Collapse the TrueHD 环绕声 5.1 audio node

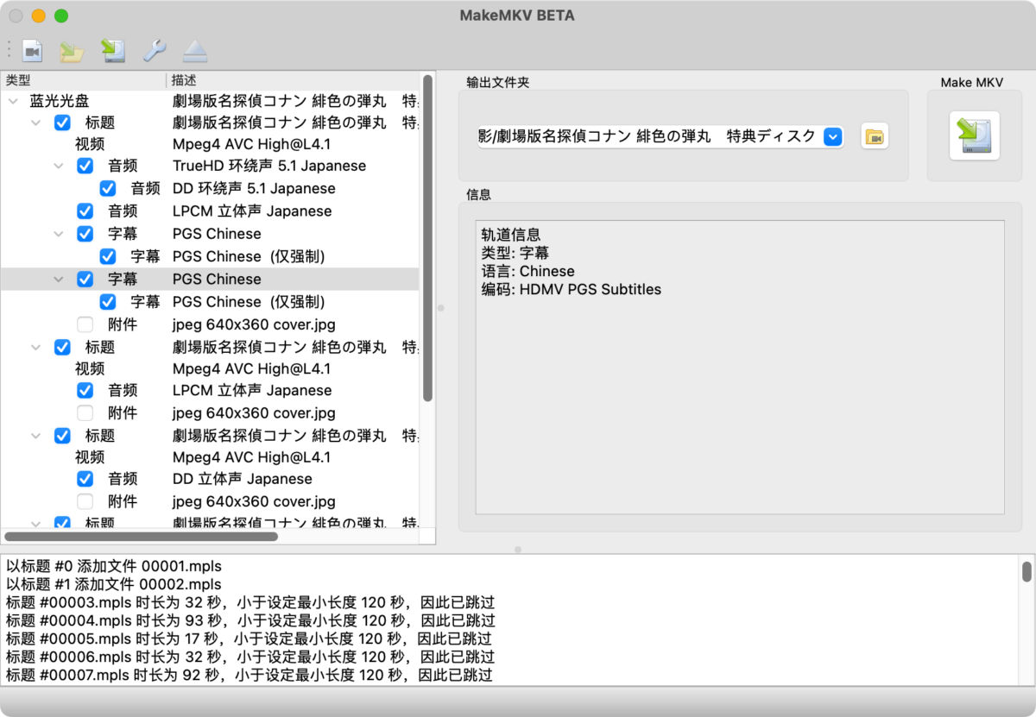[x=59, y=166]
